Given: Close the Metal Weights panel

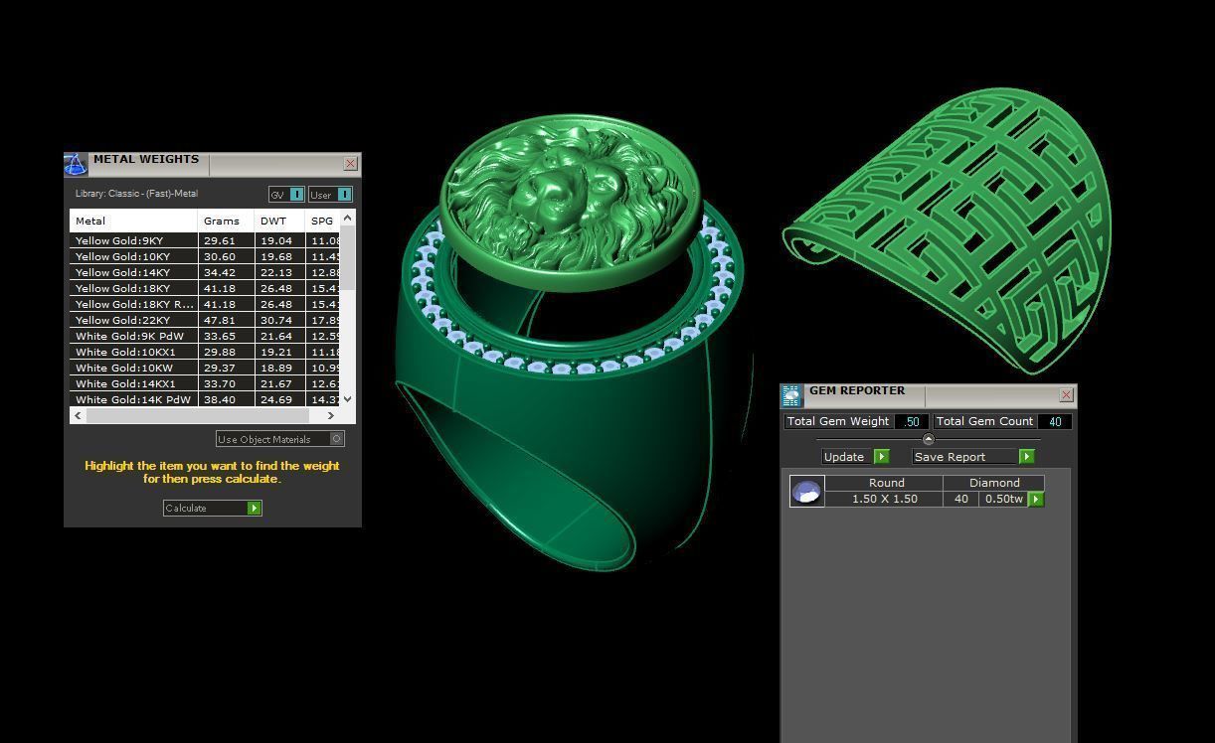Looking at the screenshot, I should click(x=350, y=163).
